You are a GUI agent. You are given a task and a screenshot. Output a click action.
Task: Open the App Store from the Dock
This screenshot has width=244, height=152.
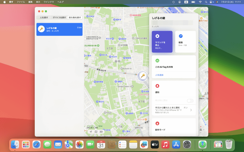coord(176,145)
